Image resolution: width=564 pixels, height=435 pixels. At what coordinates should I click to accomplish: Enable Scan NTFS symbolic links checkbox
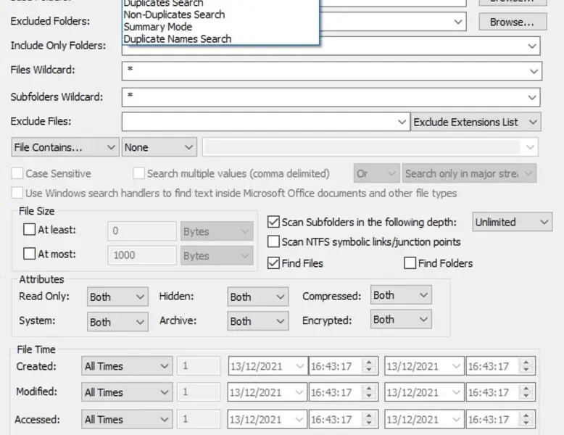coord(273,241)
